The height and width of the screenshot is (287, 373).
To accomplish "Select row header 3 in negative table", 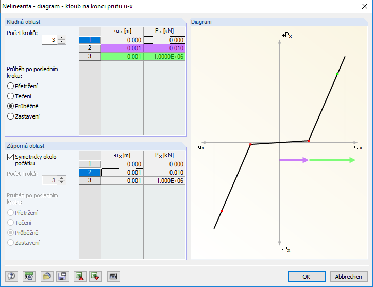I will coord(90,181).
